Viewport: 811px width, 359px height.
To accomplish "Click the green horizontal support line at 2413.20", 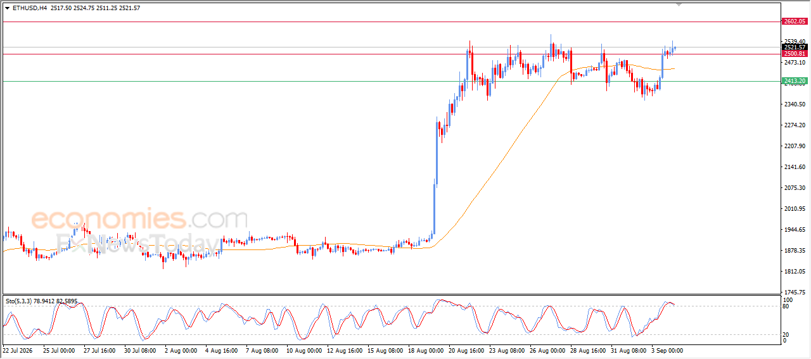I will 391,81.
